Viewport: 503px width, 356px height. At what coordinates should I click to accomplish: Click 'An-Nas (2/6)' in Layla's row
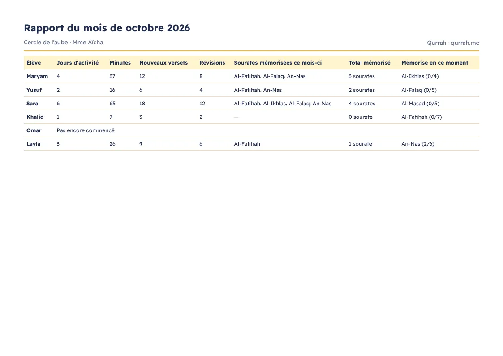417,144
